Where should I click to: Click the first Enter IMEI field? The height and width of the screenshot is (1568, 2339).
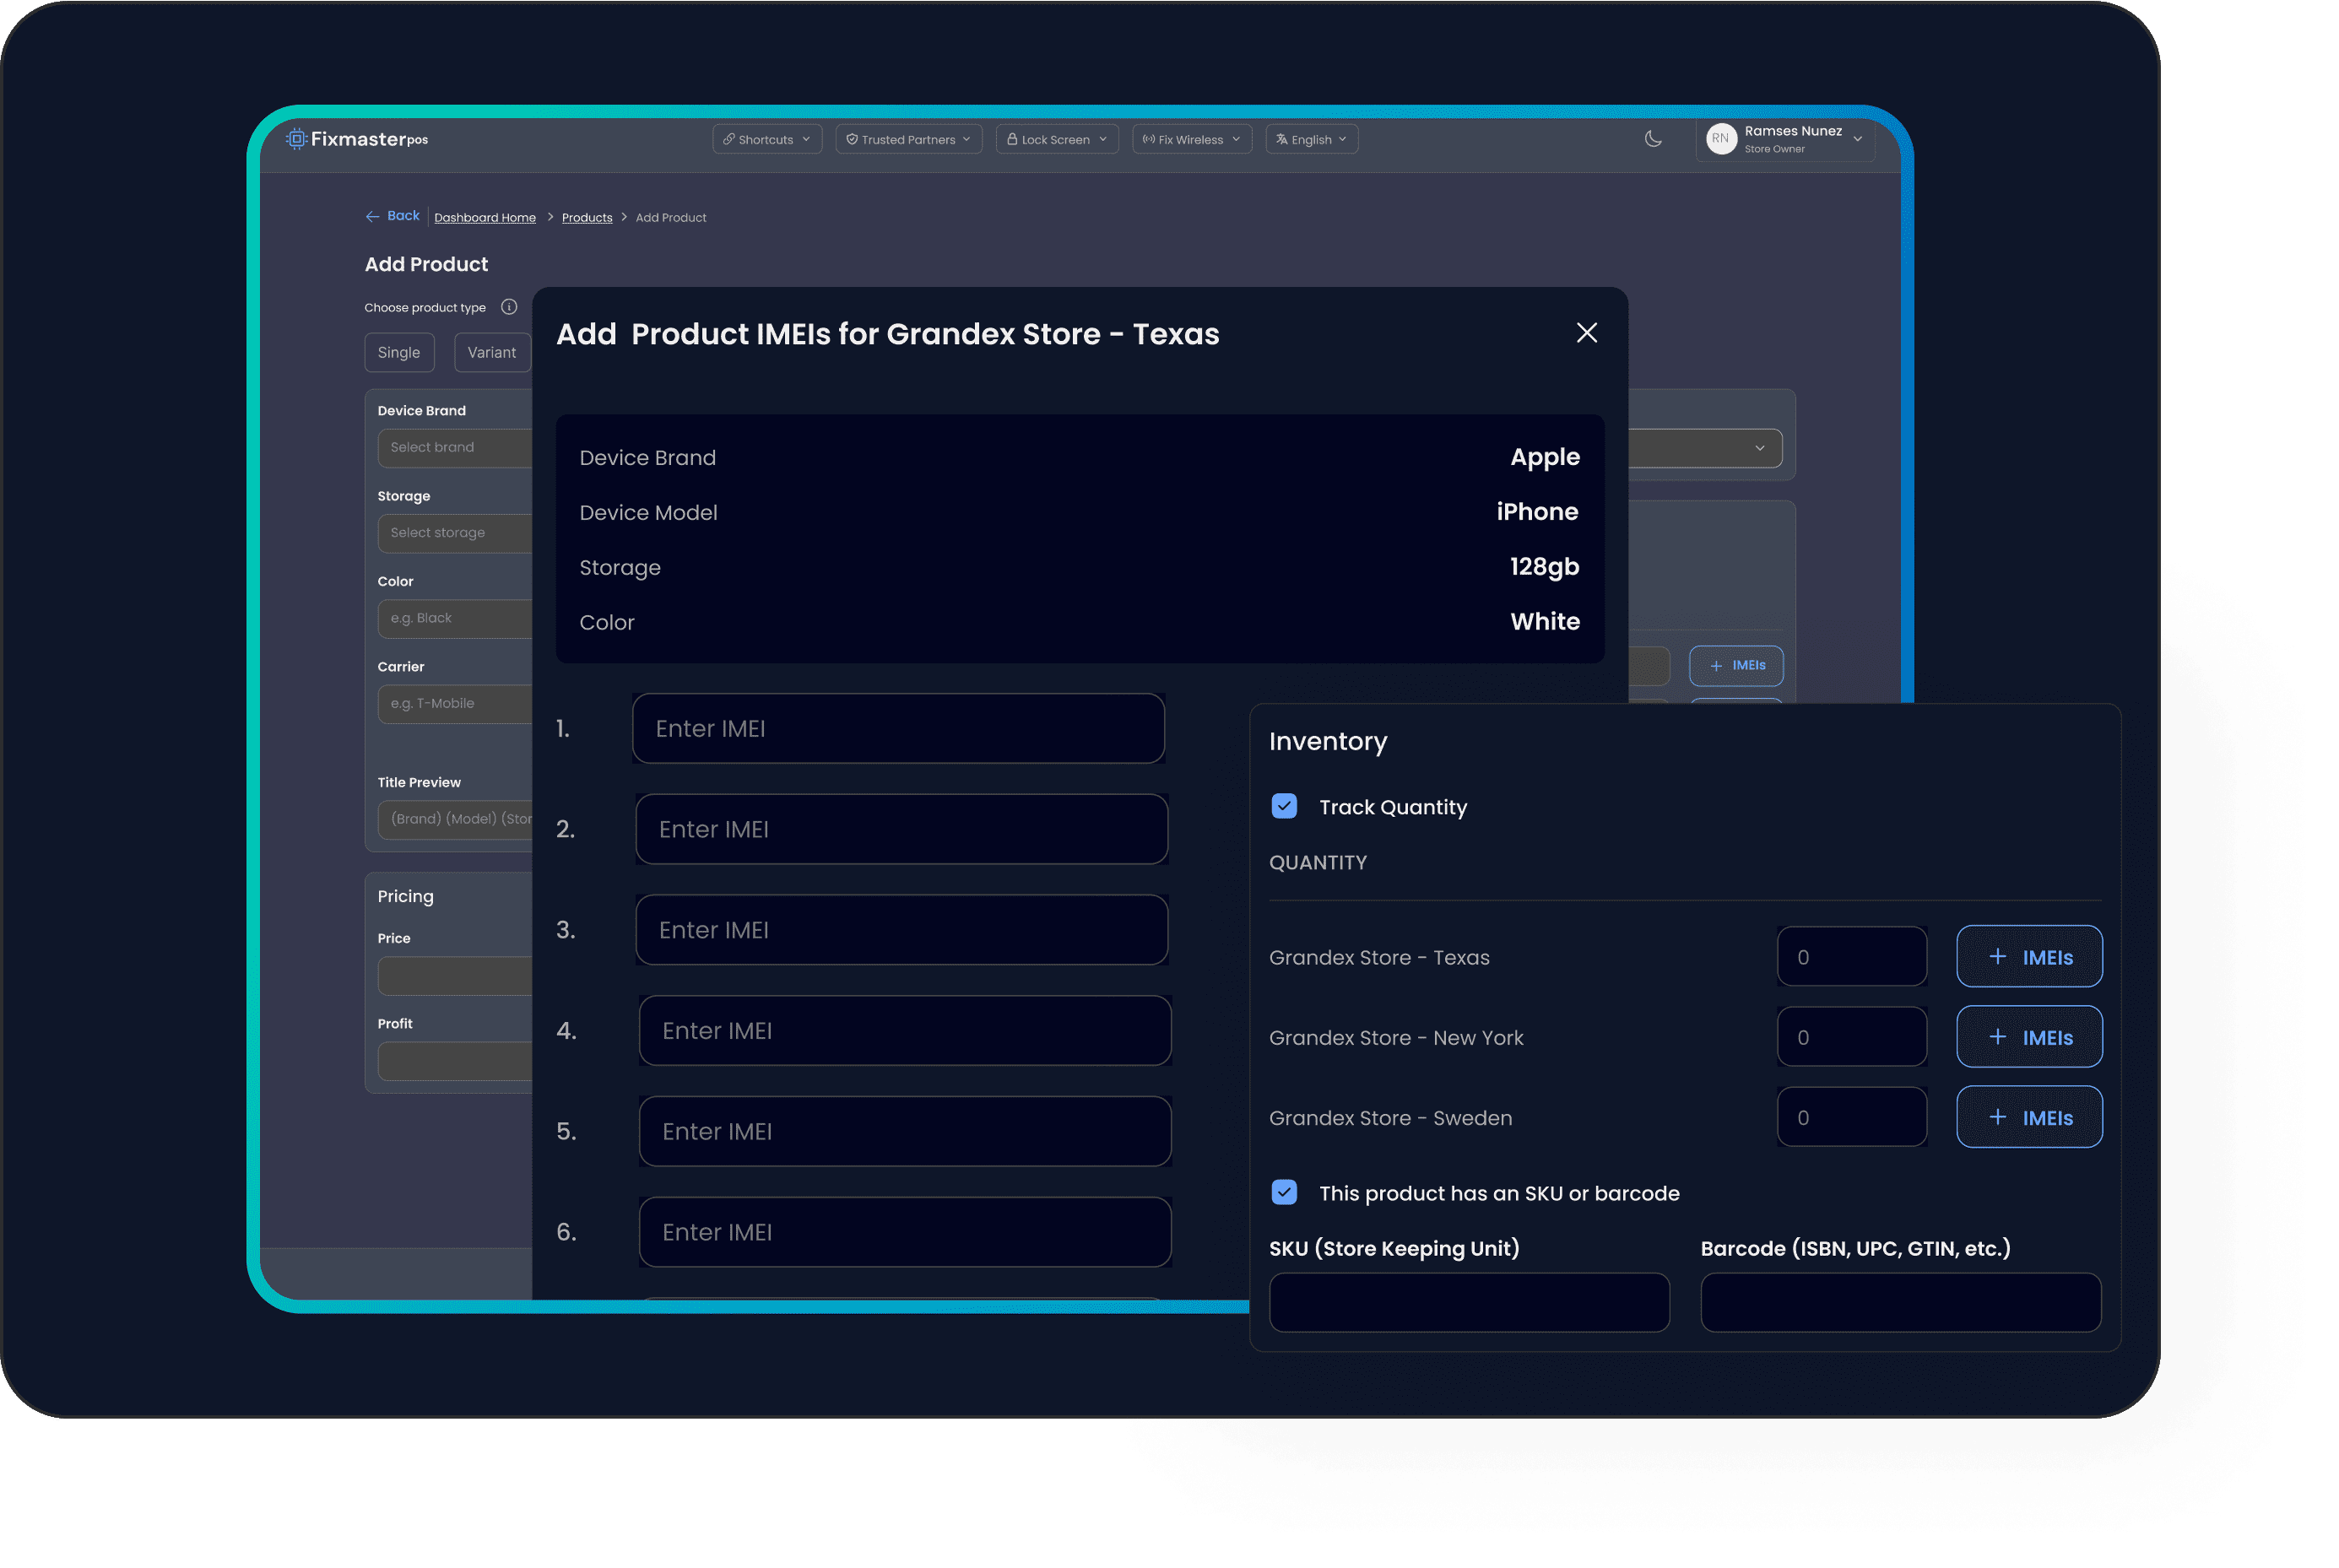point(898,728)
